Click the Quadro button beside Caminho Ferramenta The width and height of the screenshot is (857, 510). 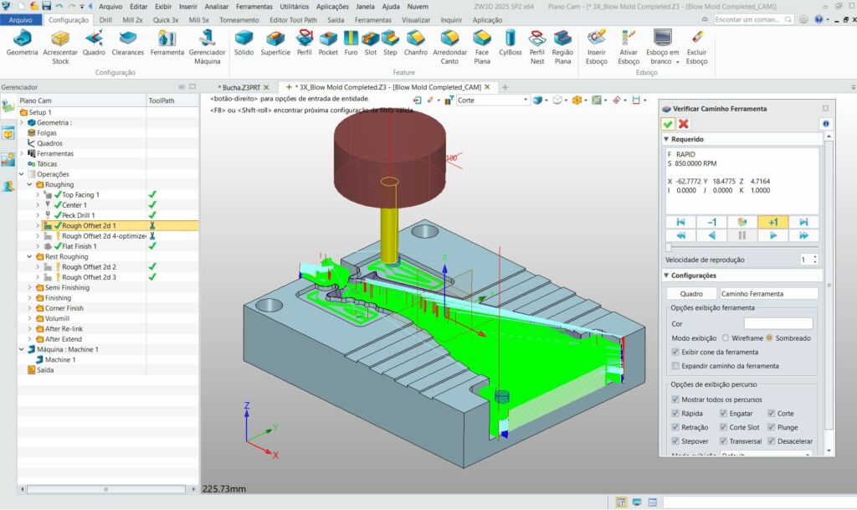tap(690, 294)
